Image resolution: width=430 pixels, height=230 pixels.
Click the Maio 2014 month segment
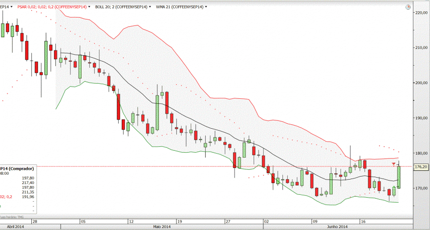tap(162, 227)
